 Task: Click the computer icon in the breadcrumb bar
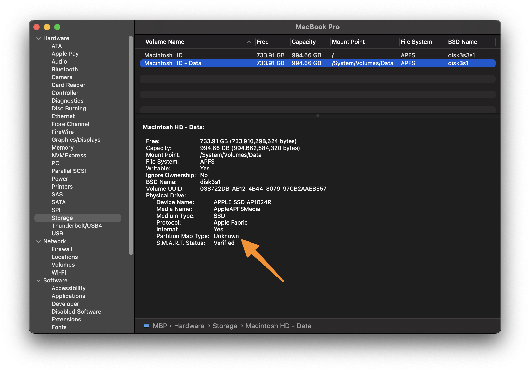(147, 326)
